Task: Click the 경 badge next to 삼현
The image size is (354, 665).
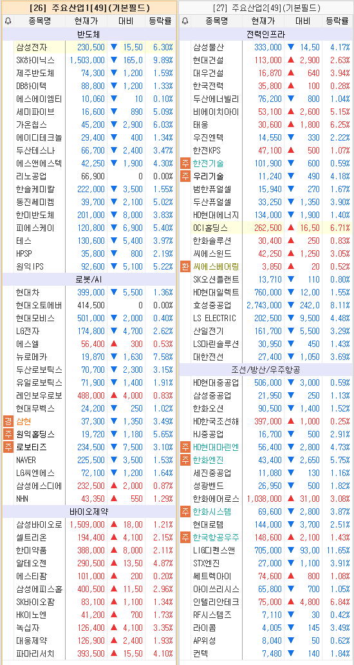Action: point(8,421)
